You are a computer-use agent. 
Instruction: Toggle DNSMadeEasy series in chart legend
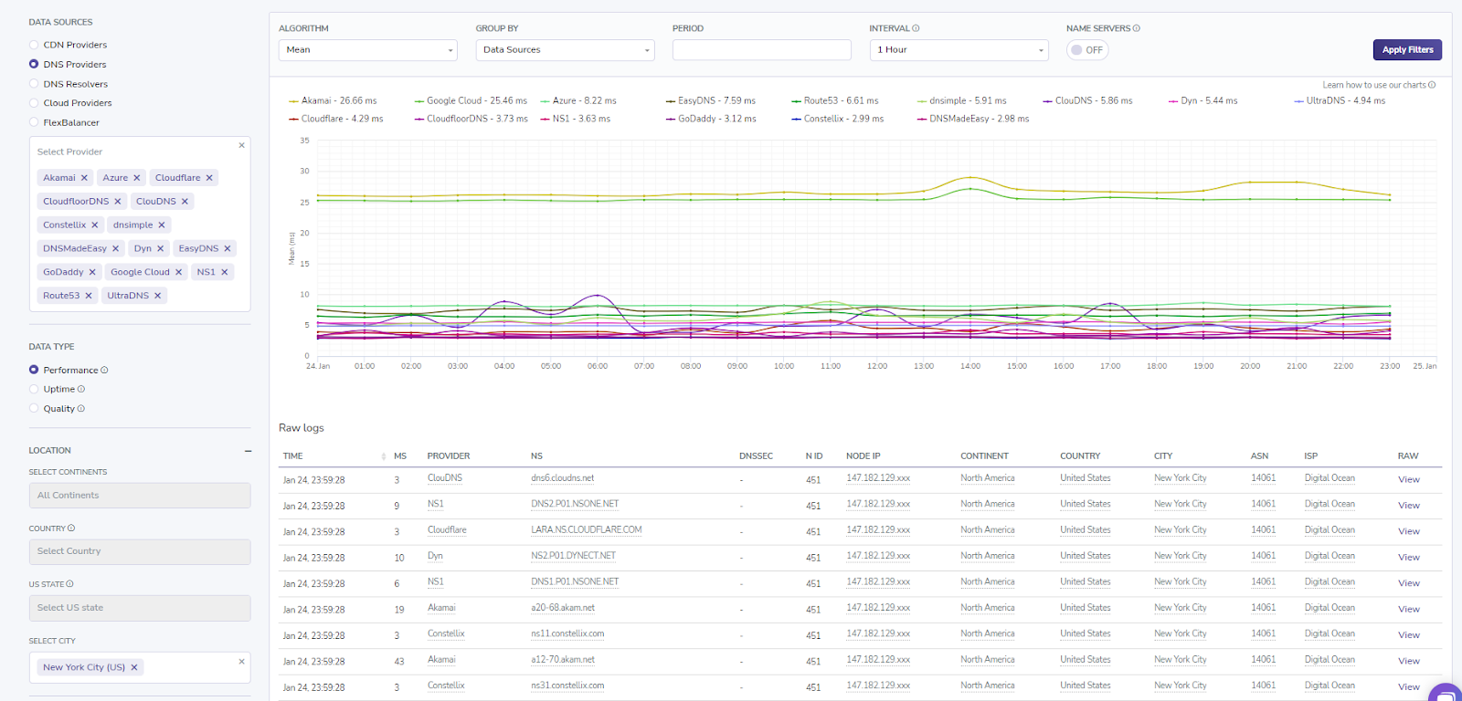pyautogui.click(x=973, y=119)
